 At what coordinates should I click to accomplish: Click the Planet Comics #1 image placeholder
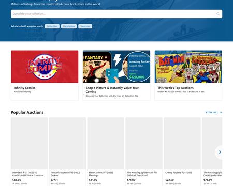coord(106,144)
